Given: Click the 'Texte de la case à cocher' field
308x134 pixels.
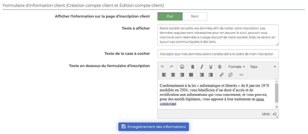Looking at the screenshot, I should pyautogui.click(x=218, y=54).
